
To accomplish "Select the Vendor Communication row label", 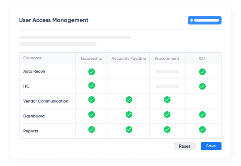I will [46, 101].
